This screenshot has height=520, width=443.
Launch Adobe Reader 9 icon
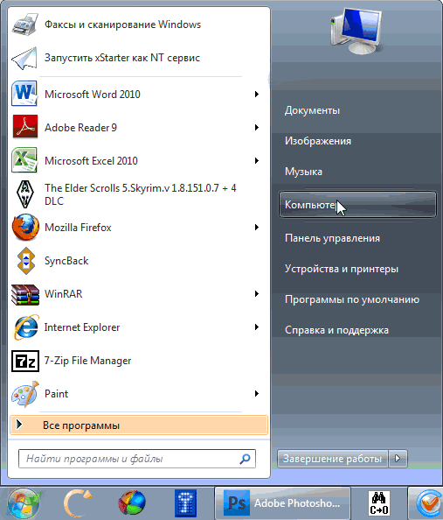(x=25, y=127)
